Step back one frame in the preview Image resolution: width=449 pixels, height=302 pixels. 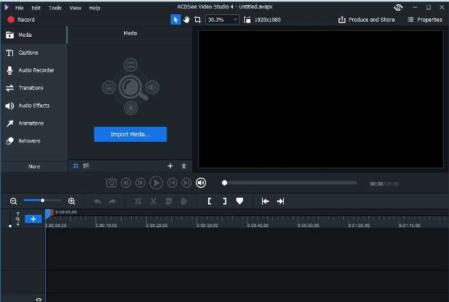pyautogui.click(x=126, y=183)
